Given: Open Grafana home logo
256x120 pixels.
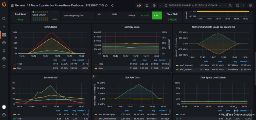Looking at the screenshot, I should click(4, 5).
